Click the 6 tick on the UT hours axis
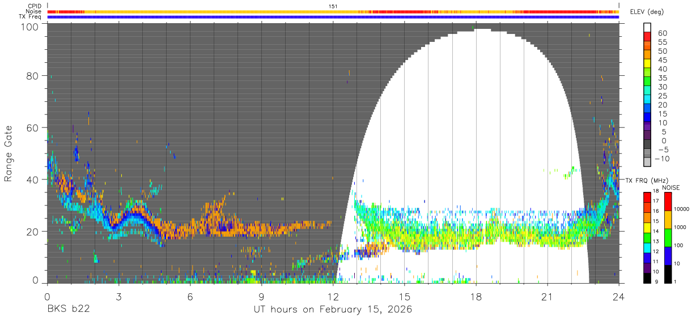The height and width of the screenshot is (321, 696). [x=190, y=297]
